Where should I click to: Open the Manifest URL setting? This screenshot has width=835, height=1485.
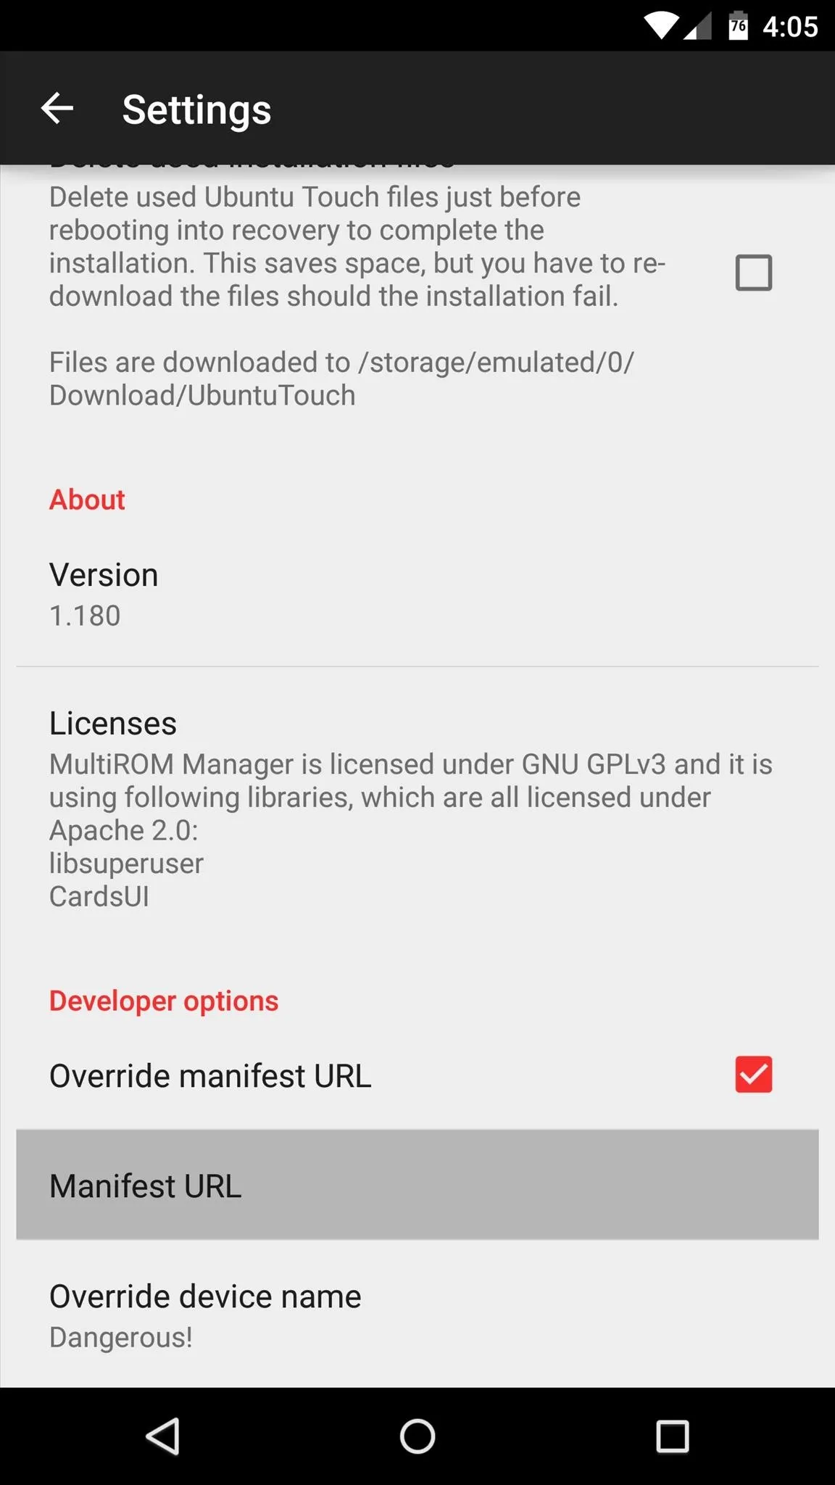[417, 1185]
